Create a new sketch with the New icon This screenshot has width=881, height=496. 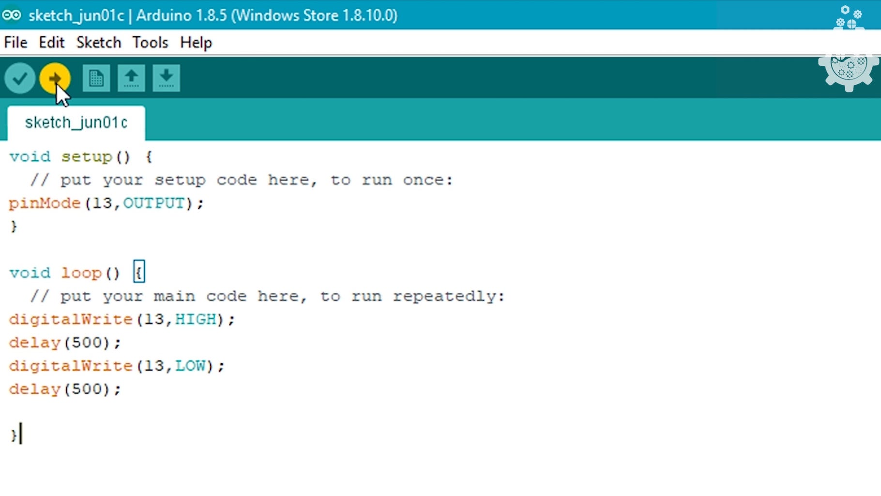(95, 77)
